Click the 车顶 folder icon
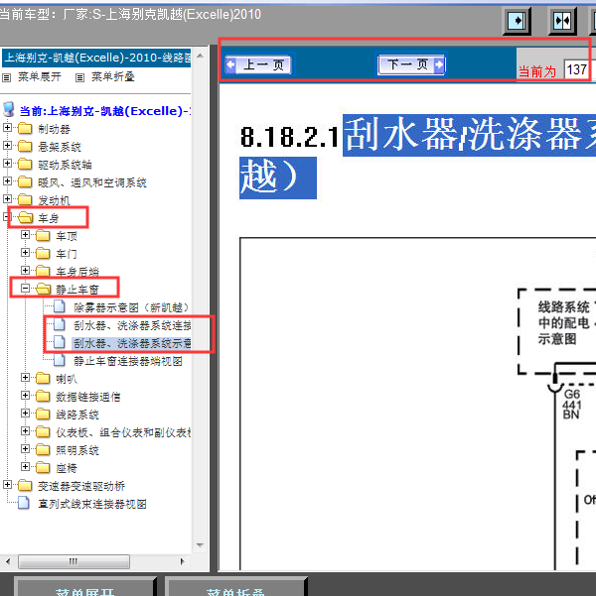This screenshot has width=596, height=596. 43,236
